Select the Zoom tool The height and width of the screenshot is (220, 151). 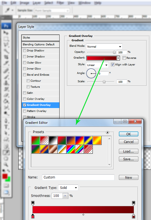[x=6, y=164]
